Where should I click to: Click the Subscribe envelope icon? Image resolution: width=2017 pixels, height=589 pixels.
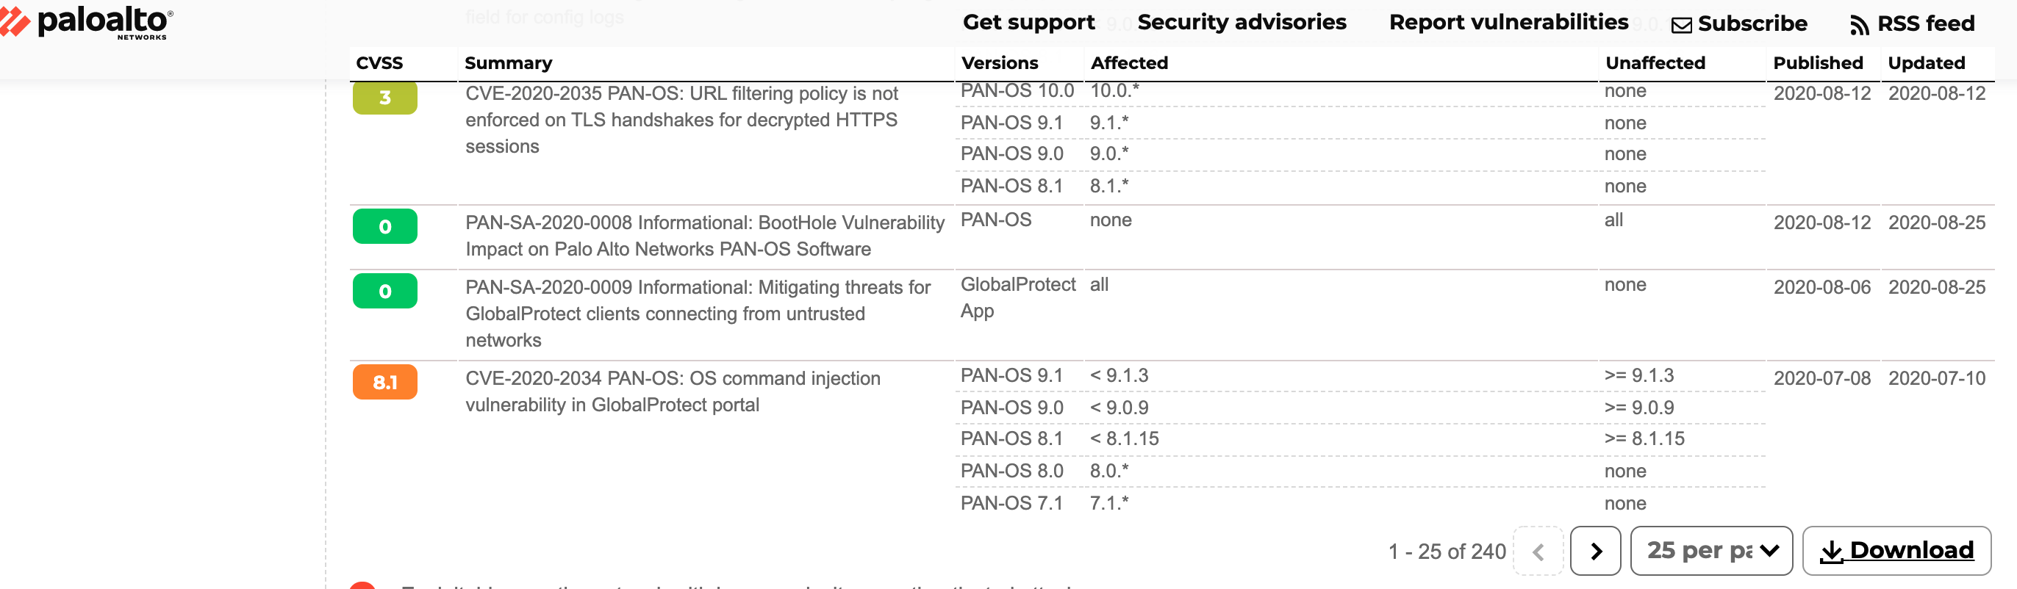[1681, 25]
